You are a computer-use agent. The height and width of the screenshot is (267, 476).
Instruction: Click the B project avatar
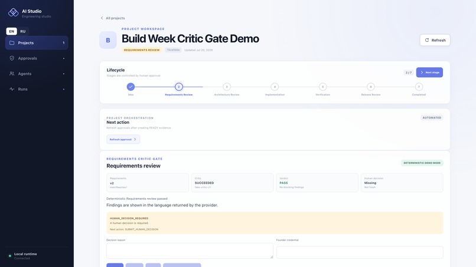tap(108, 40)
